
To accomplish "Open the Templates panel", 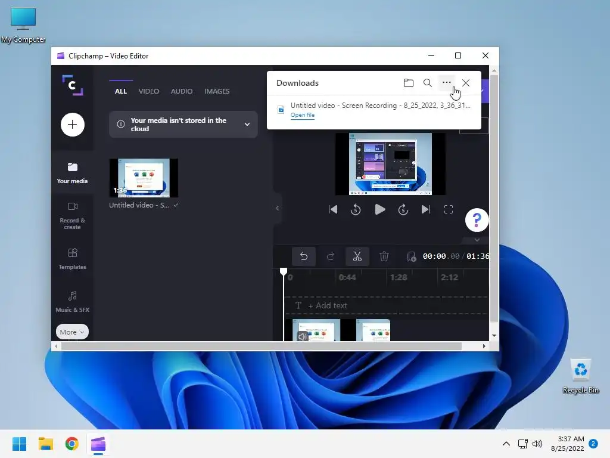I will coord(72,259).
